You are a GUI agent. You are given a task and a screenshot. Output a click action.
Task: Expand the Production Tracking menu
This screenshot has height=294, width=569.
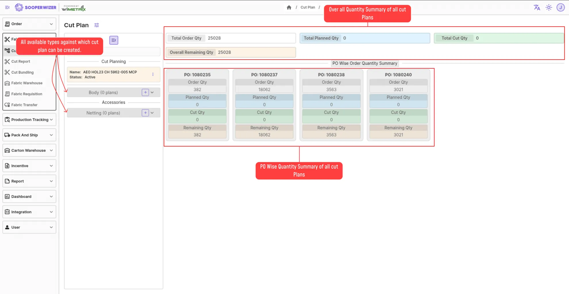[29, 120]
